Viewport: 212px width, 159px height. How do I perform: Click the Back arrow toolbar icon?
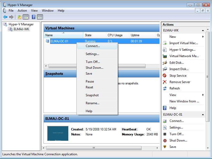[x=5, y=17]
